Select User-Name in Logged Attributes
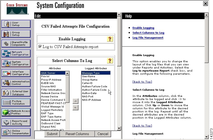The height and width of the screenshot is (140, 213). [x=96, y=76]
